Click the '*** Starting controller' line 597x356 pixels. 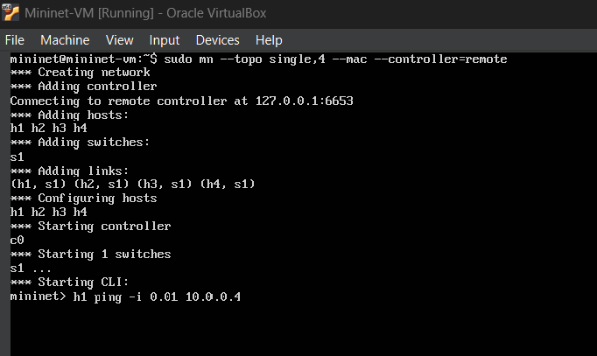point(90,226)
